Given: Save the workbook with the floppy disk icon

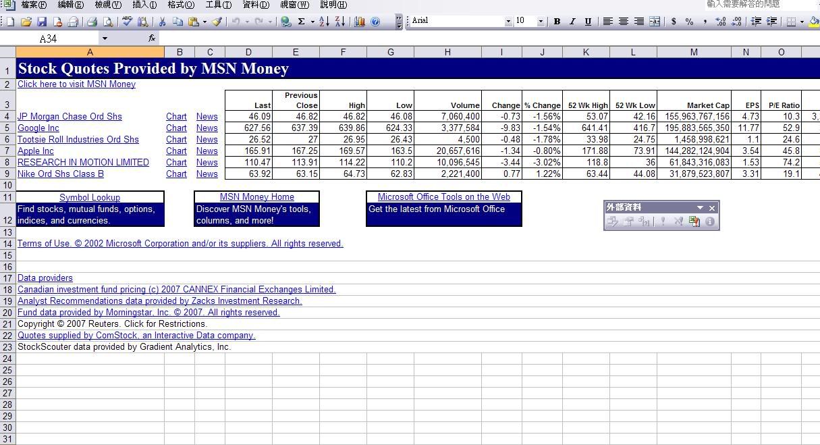Looking at the screenshot, I should click(x=42, y=22).
